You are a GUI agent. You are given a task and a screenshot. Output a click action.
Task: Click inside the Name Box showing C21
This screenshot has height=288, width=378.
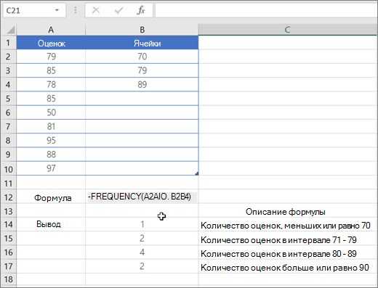click(28, 10)
